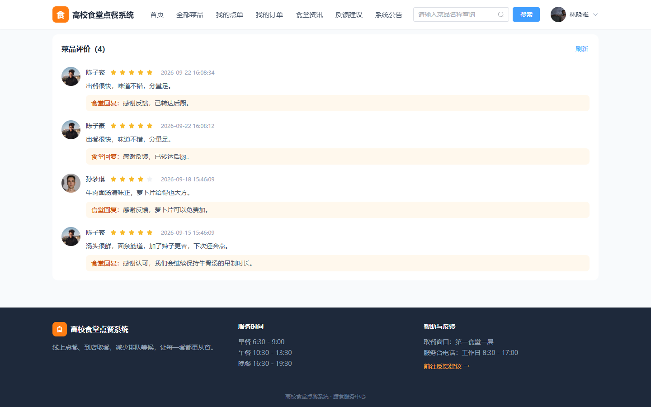Click the blue 搜索 button
This screenshot has height=407, width=651.
pyautogui.click(x=526, y=14)
